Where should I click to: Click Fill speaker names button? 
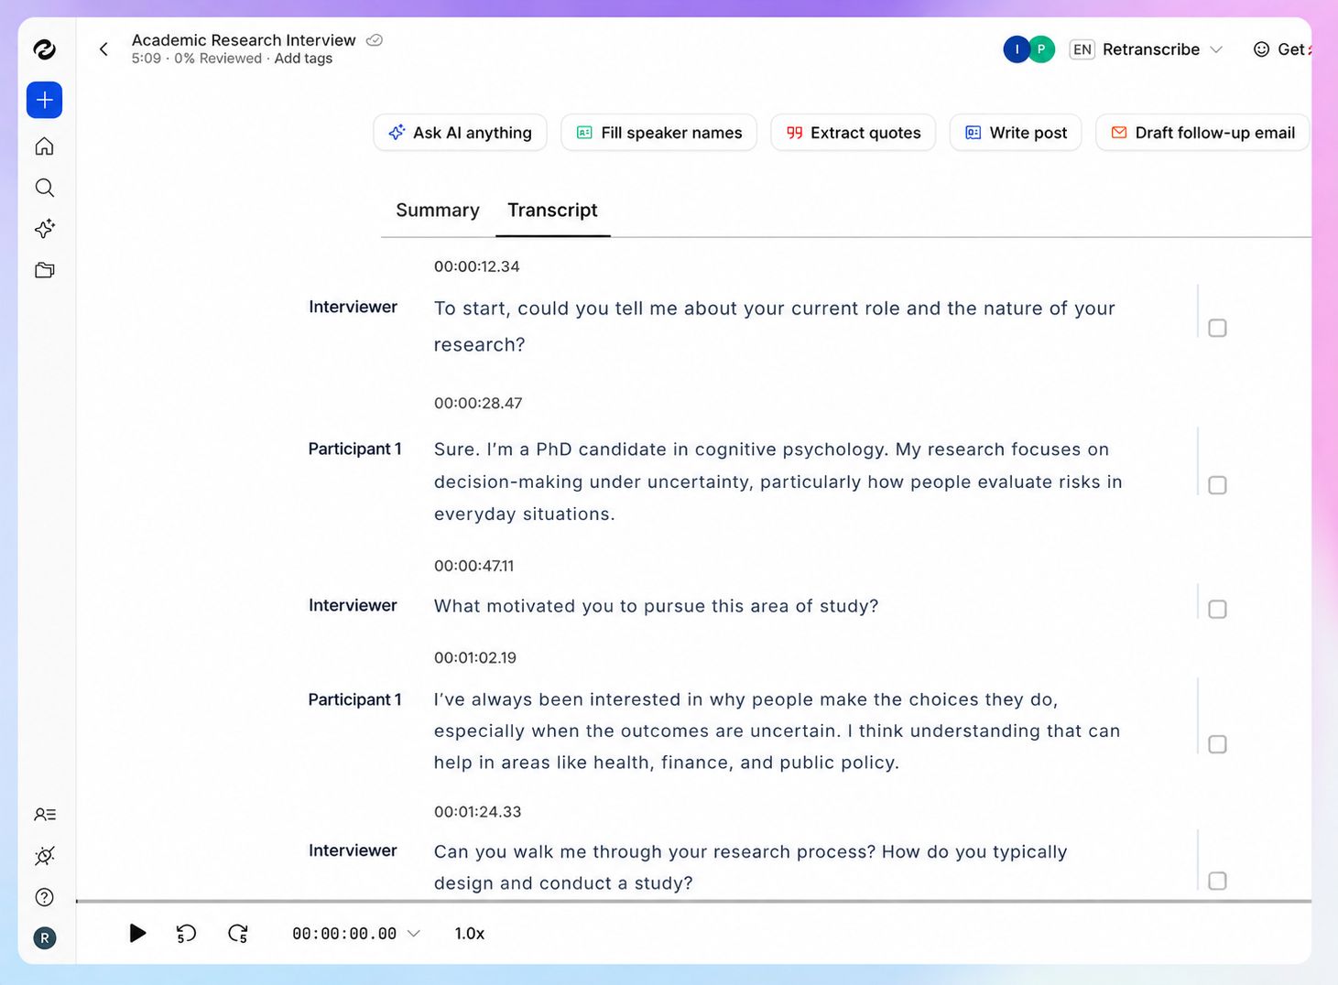[659, 133]
